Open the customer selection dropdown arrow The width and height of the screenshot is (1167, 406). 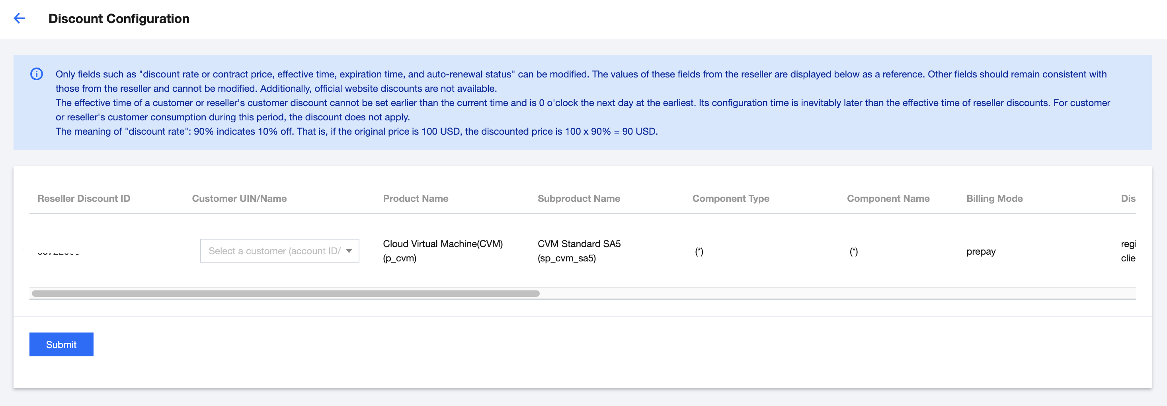click(x=349, y=251)
